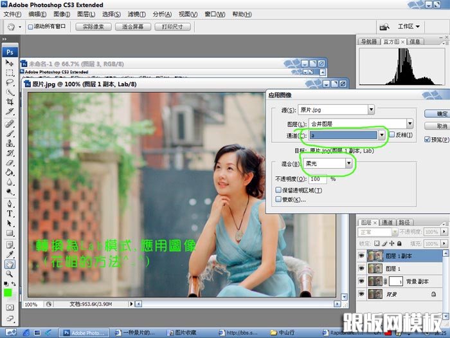Screen dimensions: 450x338
Task: Select the Move tool in the toolbox
Action: click(x=10, y=63)
